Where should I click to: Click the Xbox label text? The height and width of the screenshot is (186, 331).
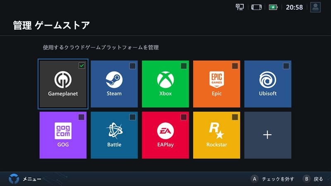165,93
